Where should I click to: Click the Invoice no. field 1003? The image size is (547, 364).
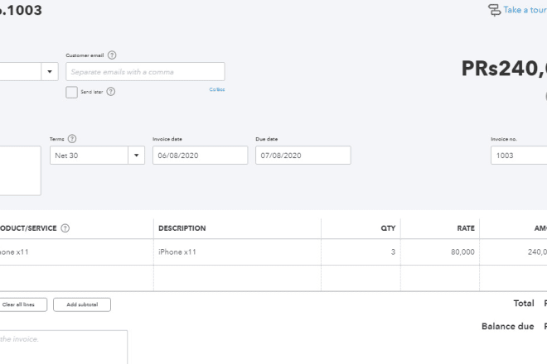pos(519,156)
